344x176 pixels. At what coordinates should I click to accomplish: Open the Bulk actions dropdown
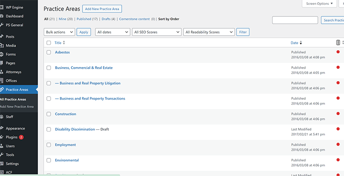point(60,32)
